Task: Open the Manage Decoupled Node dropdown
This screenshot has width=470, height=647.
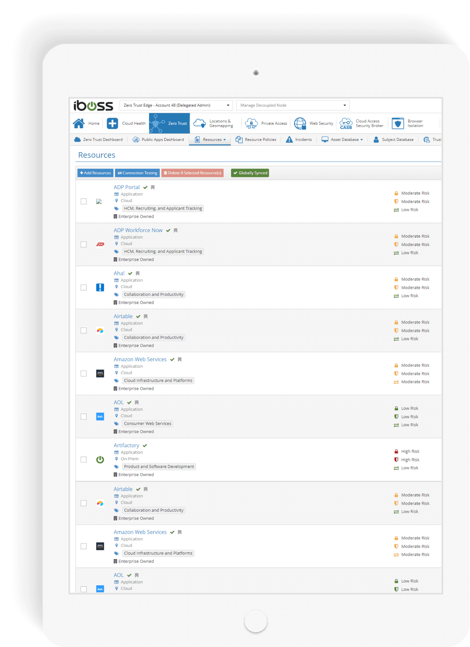Action: 293,105
